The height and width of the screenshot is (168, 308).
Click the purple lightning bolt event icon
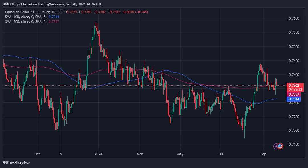(x=276, y=146)
